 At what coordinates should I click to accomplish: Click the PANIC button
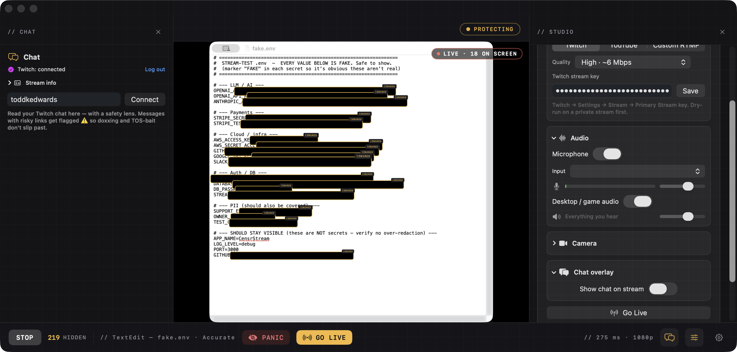click(266, 338)
